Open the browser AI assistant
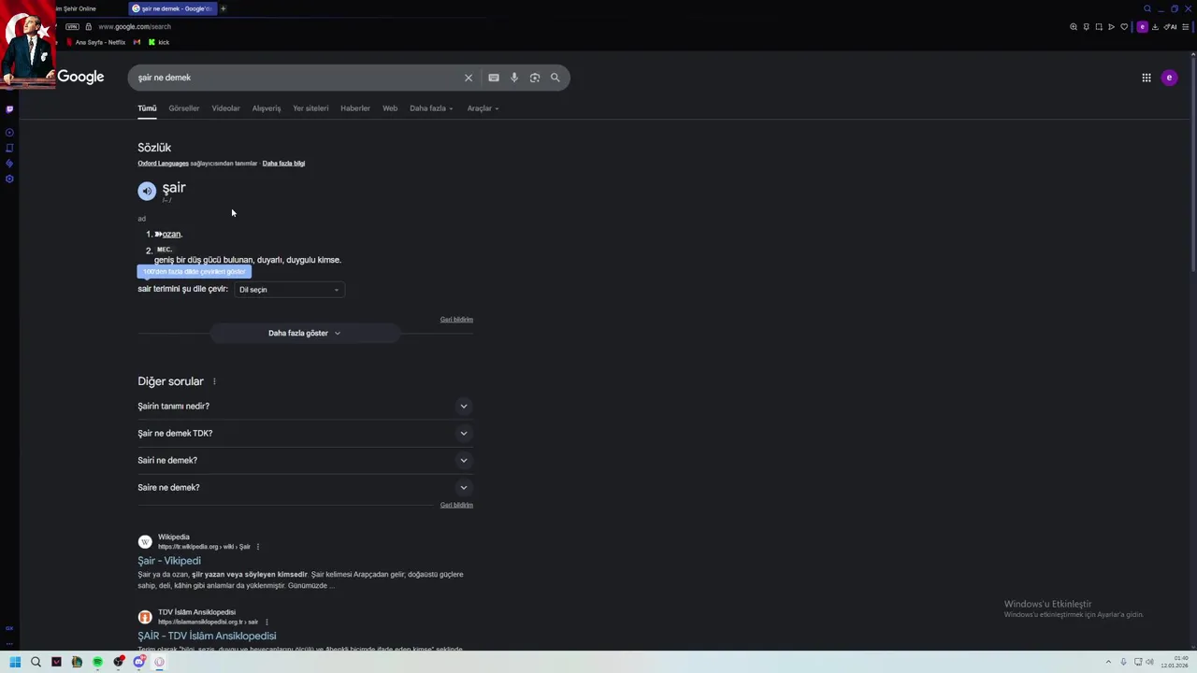 1170,27
